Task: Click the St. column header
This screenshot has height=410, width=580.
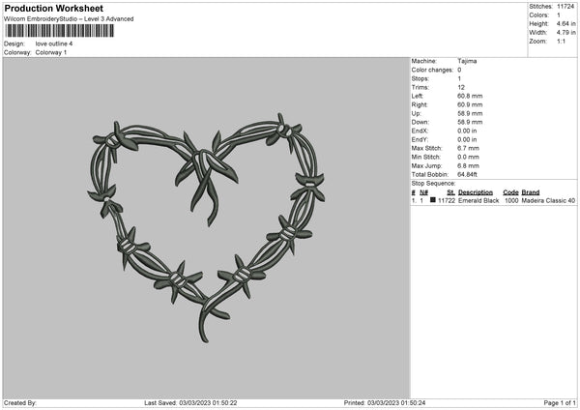Action: click(450, 192)
